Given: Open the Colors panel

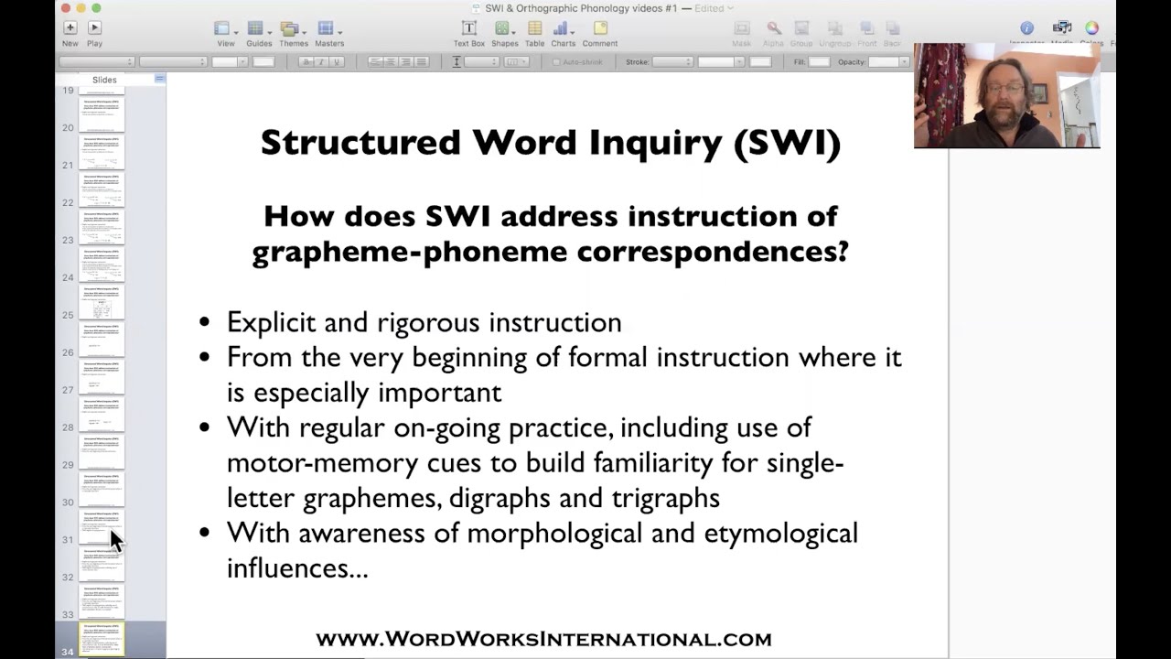Looking at the screenshot, I should (x=1091, y=33).
